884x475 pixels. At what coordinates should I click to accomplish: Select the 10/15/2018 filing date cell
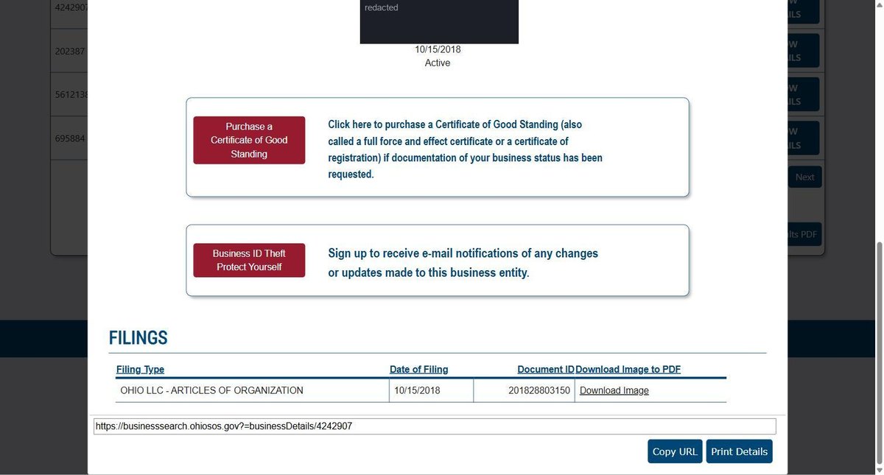[431, 390]
